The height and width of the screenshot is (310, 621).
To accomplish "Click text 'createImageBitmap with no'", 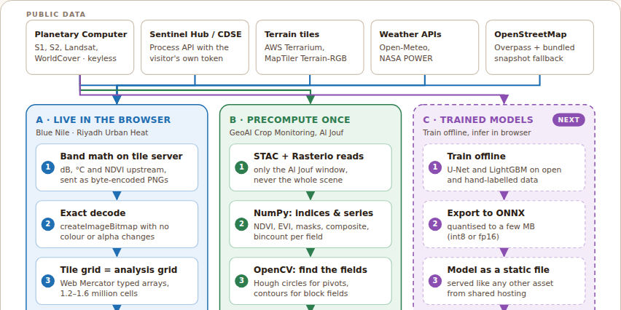I will pyautogui.click(x=114, y=226).
